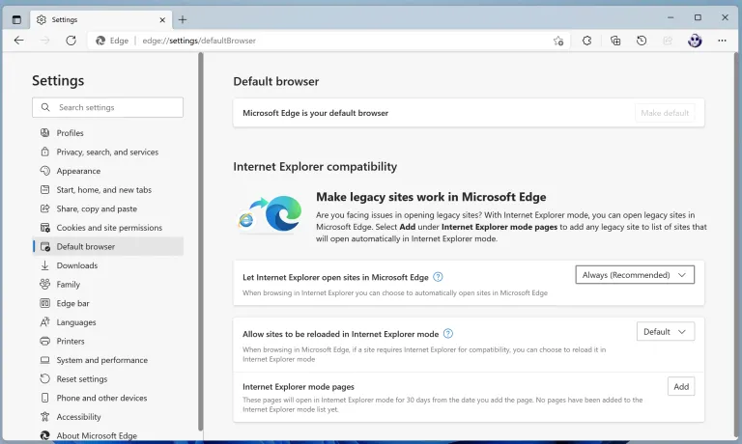Open Privacy, search, and services
Viewport: 742px width, 444px height.
108,152
